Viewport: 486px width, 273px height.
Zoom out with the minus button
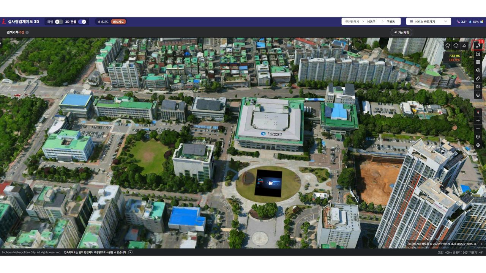(x=478, y=129)
